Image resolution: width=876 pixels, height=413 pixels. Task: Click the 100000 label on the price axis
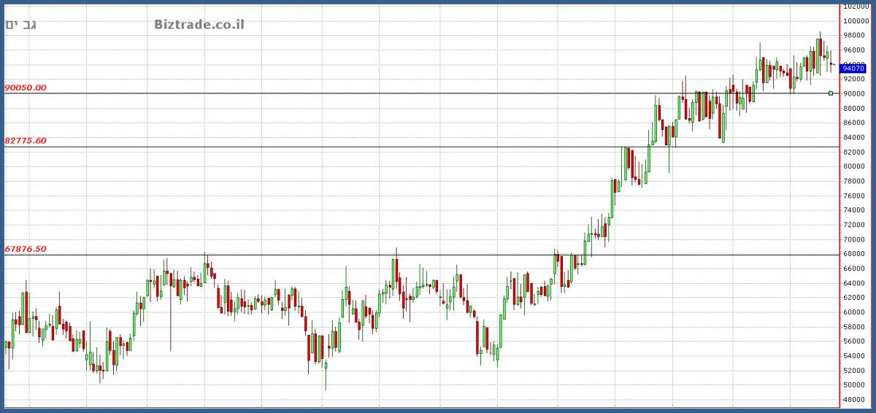(x=854, y=20)
